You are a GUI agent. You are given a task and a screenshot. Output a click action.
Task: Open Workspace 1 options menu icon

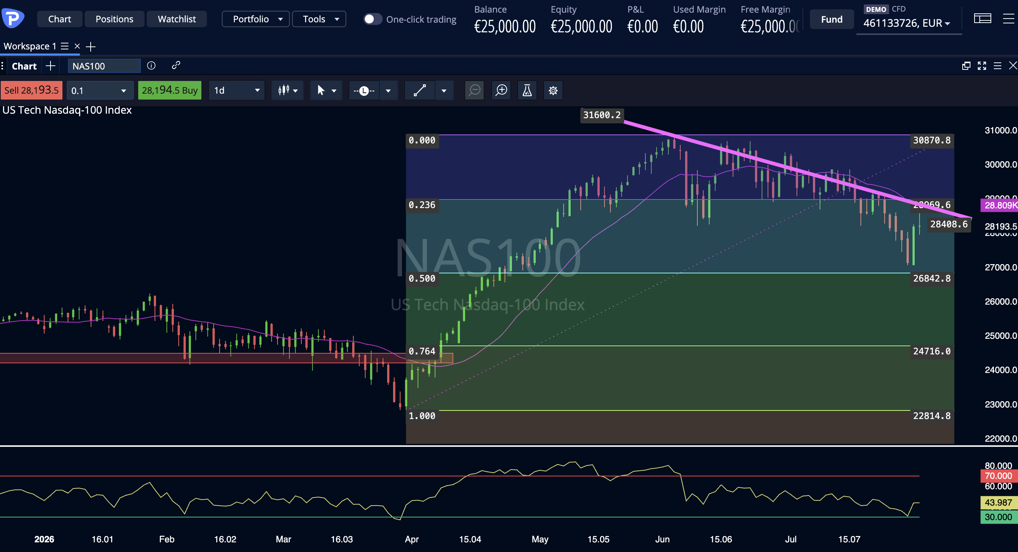(65, 46)
